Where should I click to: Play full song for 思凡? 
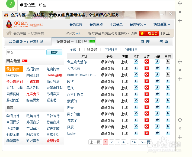click(x=168, y=87)
